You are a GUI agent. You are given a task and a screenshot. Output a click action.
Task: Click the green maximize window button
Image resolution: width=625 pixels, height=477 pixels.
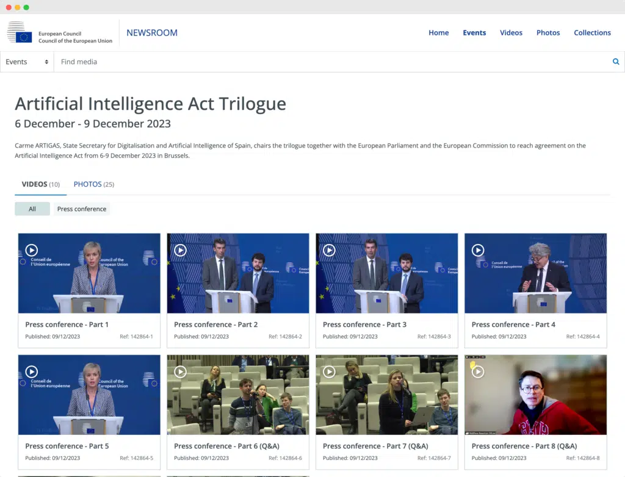pos(26,7)
